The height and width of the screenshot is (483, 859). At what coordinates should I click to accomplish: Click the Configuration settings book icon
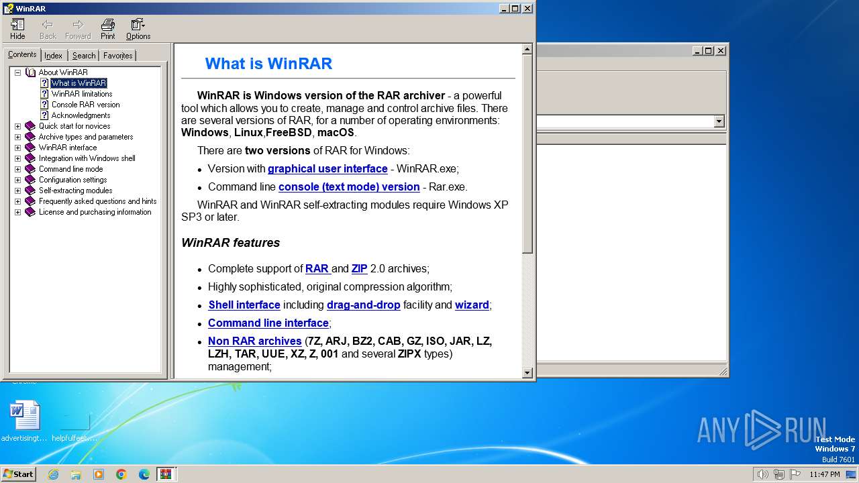click(30, 180)
